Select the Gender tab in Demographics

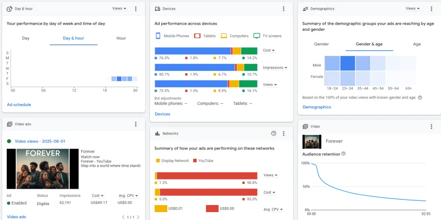[321, 44]
